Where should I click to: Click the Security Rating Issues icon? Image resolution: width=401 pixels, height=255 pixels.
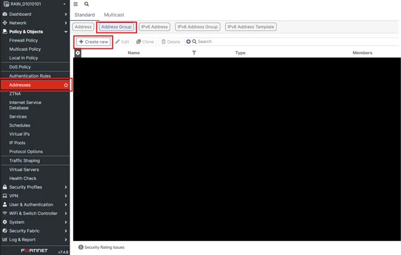(81, 247)
